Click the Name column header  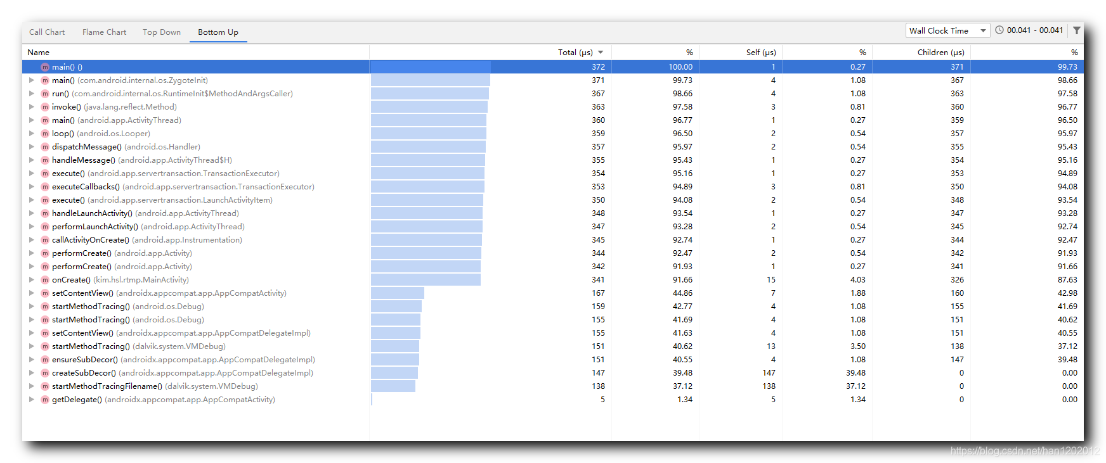pyautogui.click(x=39, y=53)
